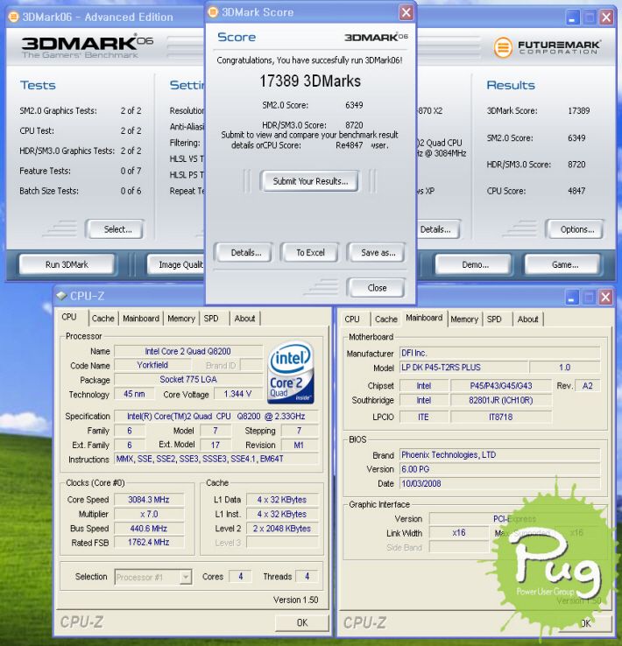Click Southbridge value 82801JR (ICH10R)
The width and height of the screenshot is (622, 646).
[501, 400]
